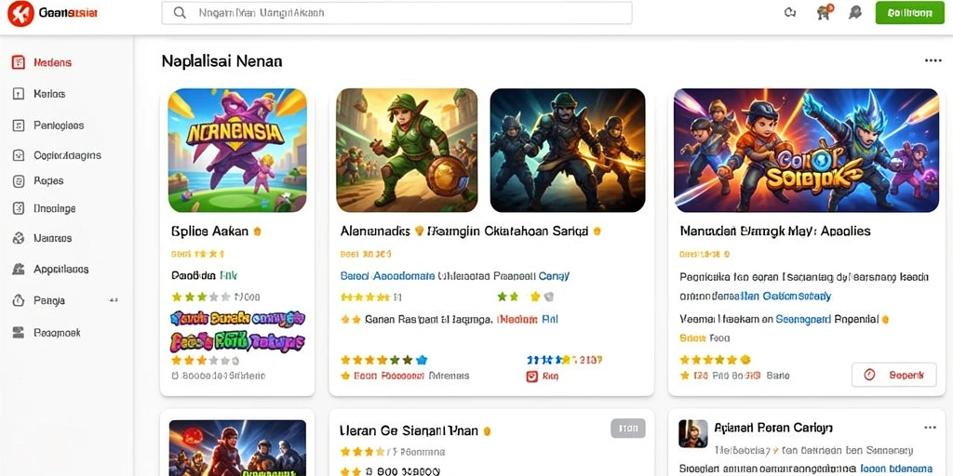Click into the search input field

(x=396, y=13)
